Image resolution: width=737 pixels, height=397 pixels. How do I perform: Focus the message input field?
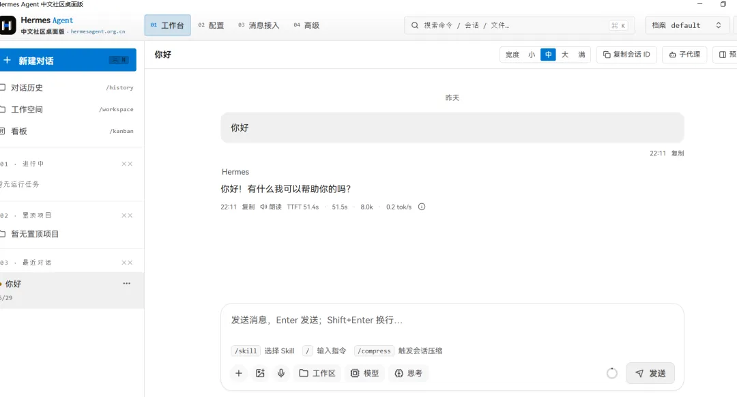[x=452, y=321]
